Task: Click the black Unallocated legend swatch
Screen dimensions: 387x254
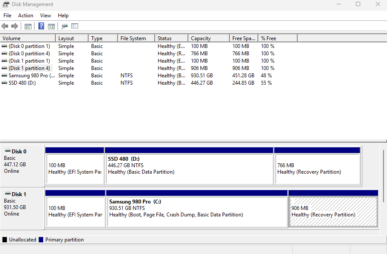Action: tap(5, 240)
